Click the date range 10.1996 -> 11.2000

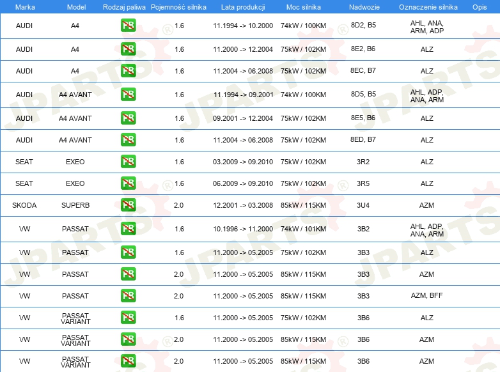243,229
